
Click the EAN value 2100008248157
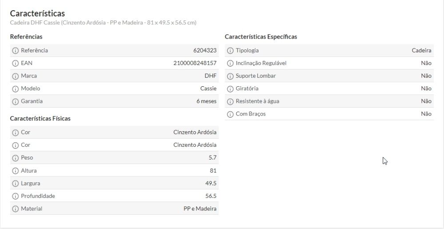pos(195,63)
